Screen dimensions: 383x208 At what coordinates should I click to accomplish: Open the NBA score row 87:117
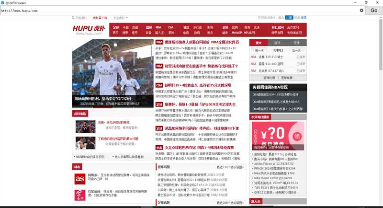pos(278,70)
